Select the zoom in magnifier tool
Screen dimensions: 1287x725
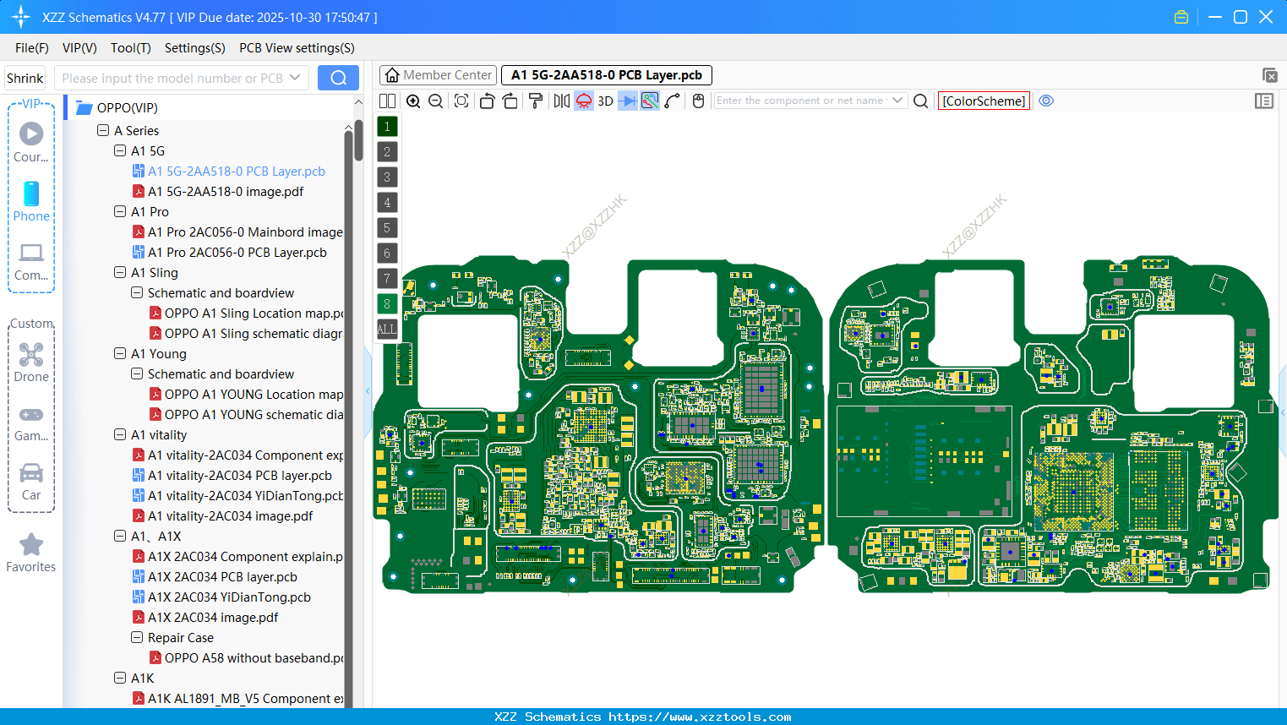(x=413, y=101)
